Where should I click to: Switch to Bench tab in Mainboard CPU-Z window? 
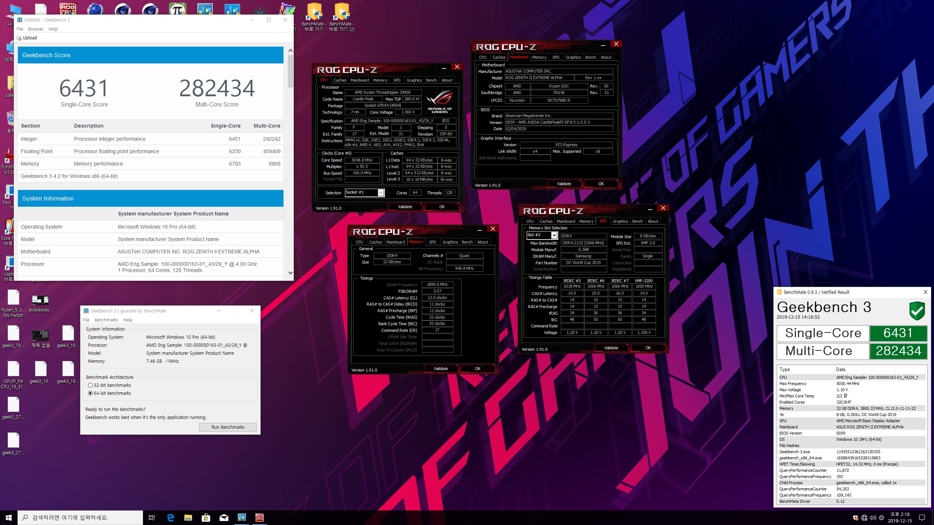click(590, 57)
